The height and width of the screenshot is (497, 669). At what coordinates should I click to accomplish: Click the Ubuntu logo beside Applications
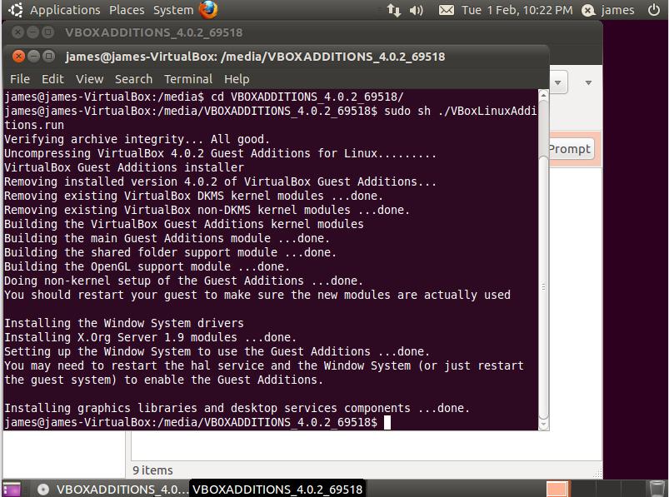point(15,10)
